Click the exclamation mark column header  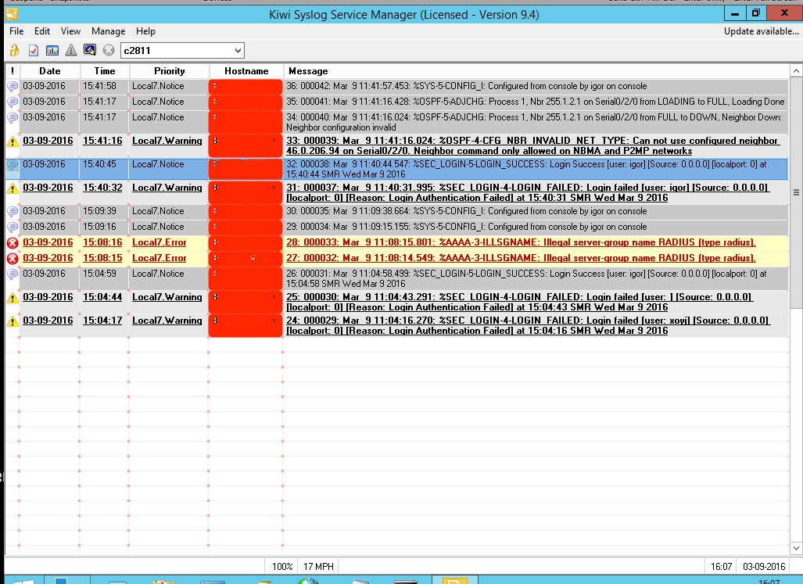click(13, 71)
